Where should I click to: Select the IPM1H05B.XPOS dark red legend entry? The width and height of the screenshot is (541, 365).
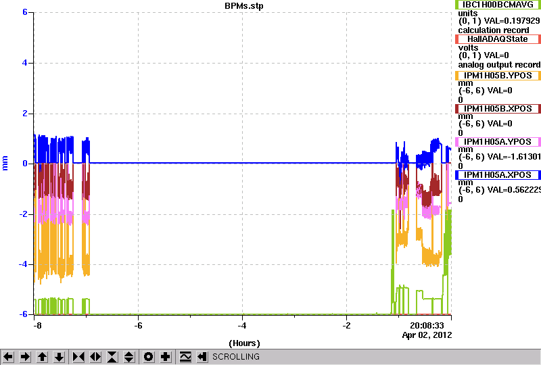point(498,109)
